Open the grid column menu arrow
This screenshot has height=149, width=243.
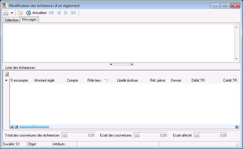pyautogui.click(x=6, y=80)
